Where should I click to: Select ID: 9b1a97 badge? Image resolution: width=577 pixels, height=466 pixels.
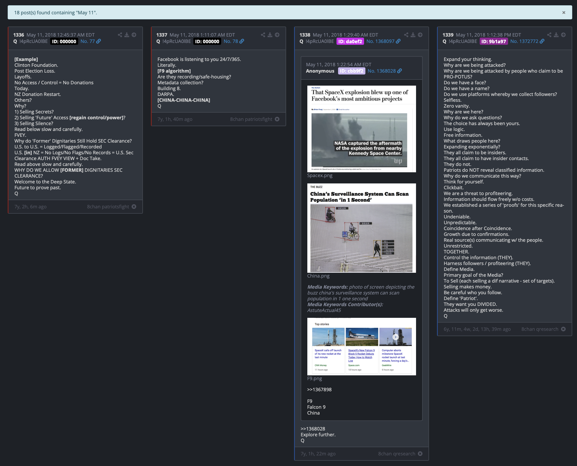tap(493, 42)
